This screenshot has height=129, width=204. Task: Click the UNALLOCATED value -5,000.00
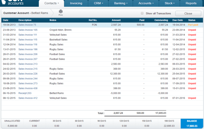click(x=12, y=126)
